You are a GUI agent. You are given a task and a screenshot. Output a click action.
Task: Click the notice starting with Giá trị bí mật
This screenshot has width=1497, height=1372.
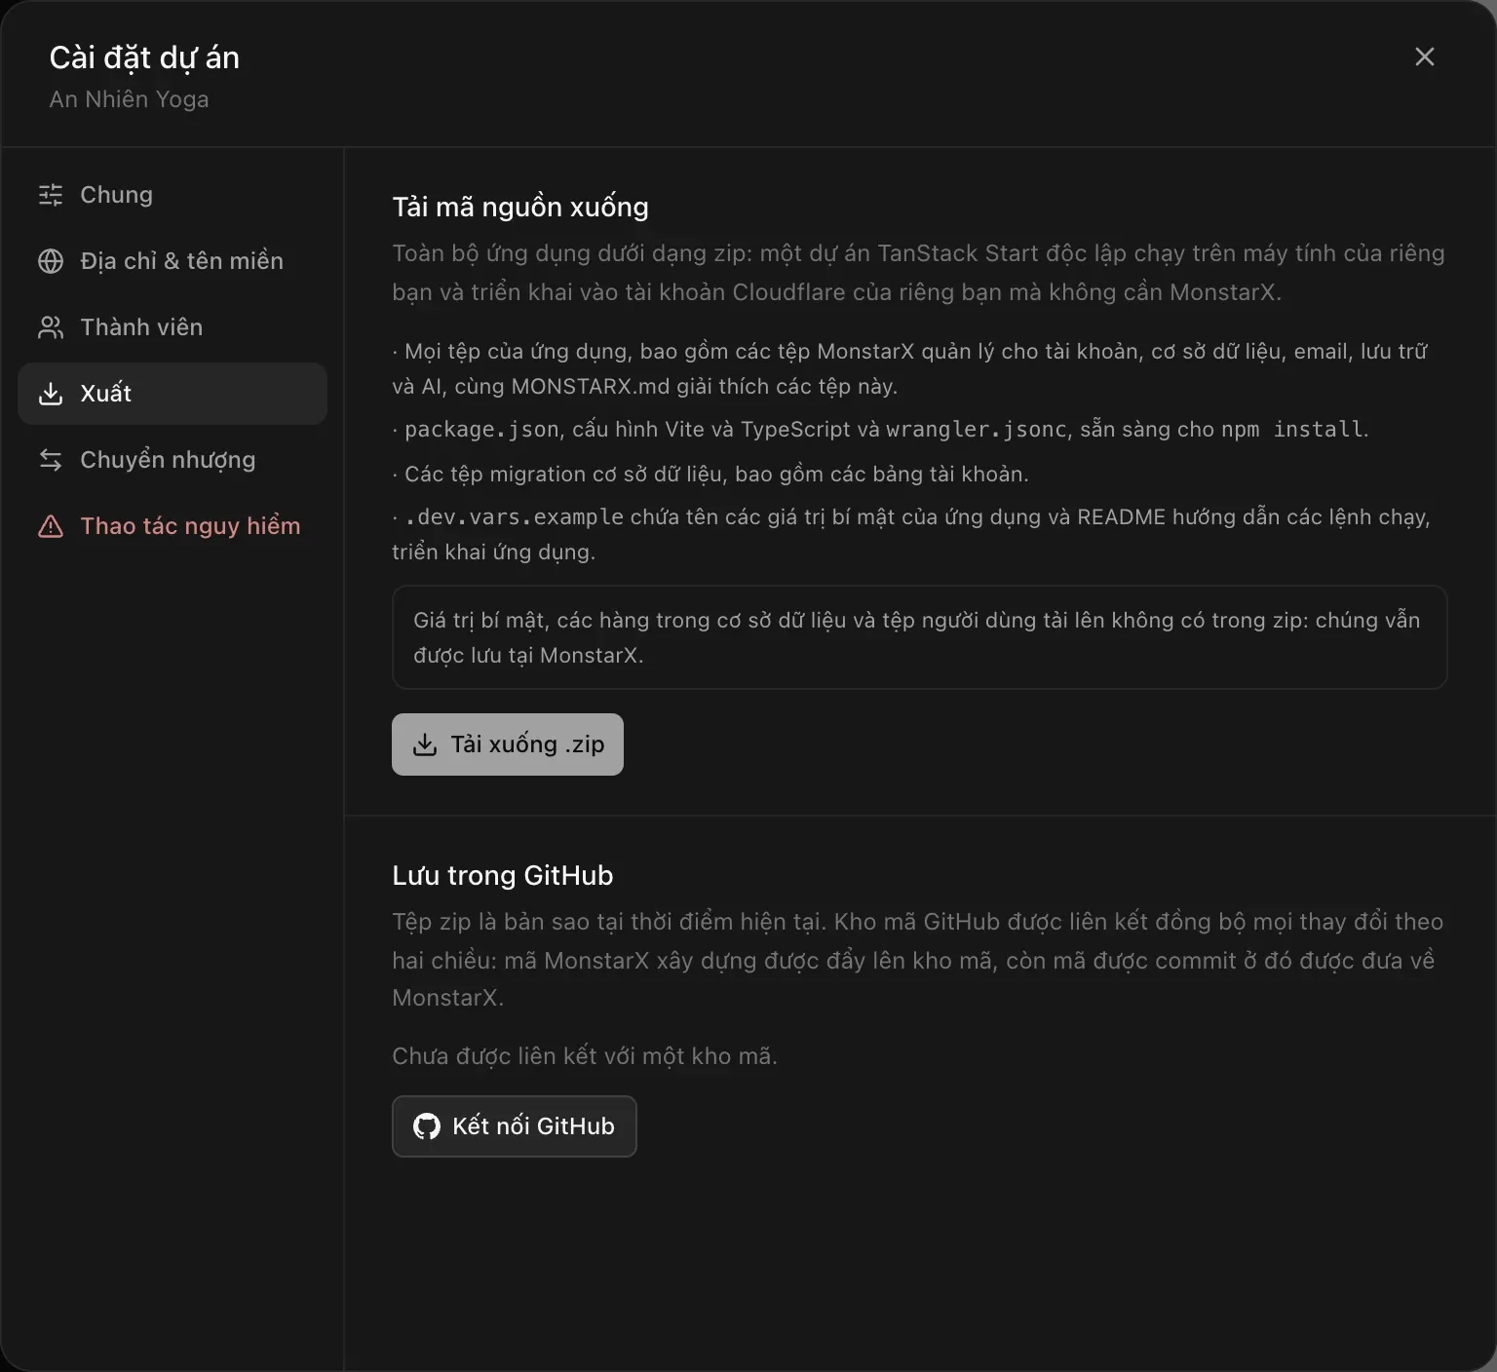[920, 637]
